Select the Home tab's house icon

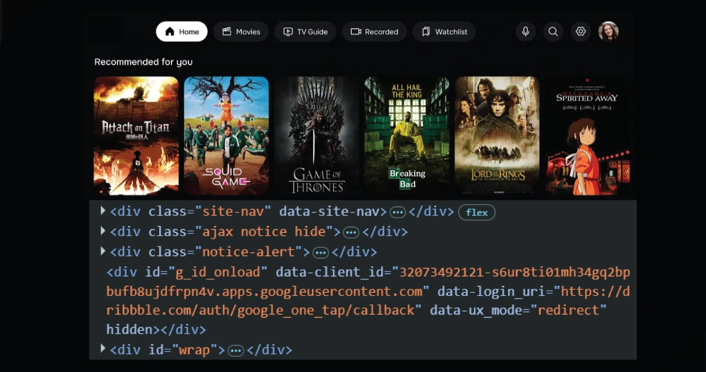(169, 32)
